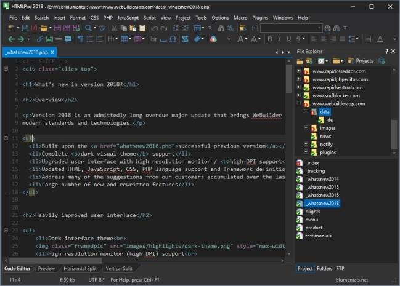Expand the www.rapidseotool.com tree node
Viewport: 400px width, 286px height.
(x=299, y=87)
